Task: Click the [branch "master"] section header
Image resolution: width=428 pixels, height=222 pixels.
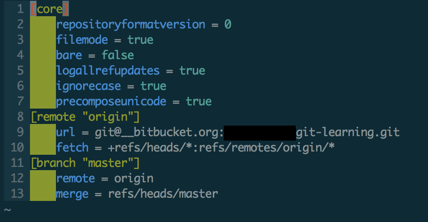Action: click(85, 163)
